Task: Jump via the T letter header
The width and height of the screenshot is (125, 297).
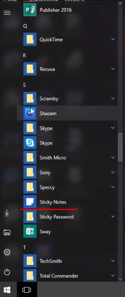Action: pyautogui.click(x=24, y=247)
